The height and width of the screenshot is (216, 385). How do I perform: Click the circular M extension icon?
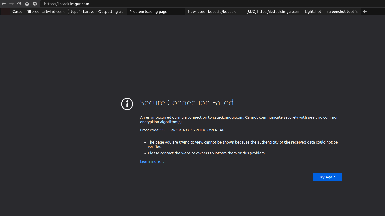pyautogui.click(x=35, y=4)
